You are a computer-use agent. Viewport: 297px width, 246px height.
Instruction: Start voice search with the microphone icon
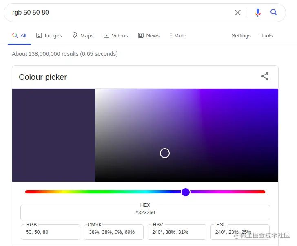(x=257, y=13)
